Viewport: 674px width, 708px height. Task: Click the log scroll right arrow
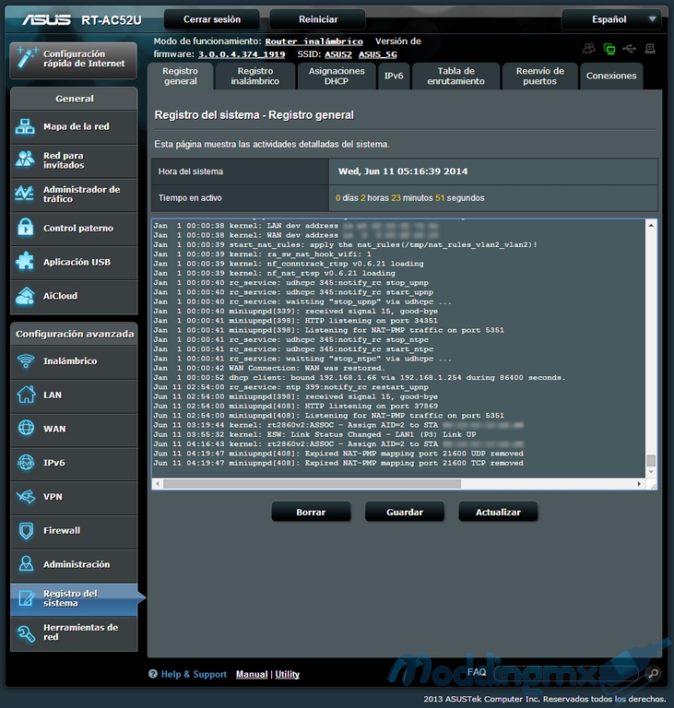[x=639, y=484]
